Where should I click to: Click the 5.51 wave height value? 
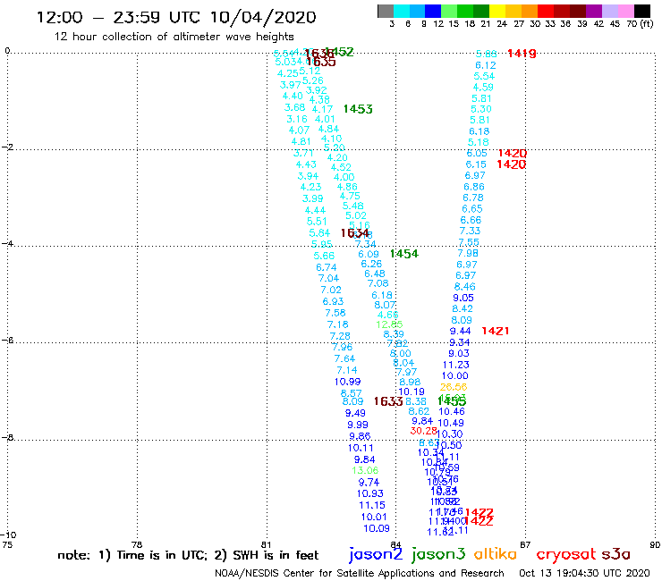[317, 222]
